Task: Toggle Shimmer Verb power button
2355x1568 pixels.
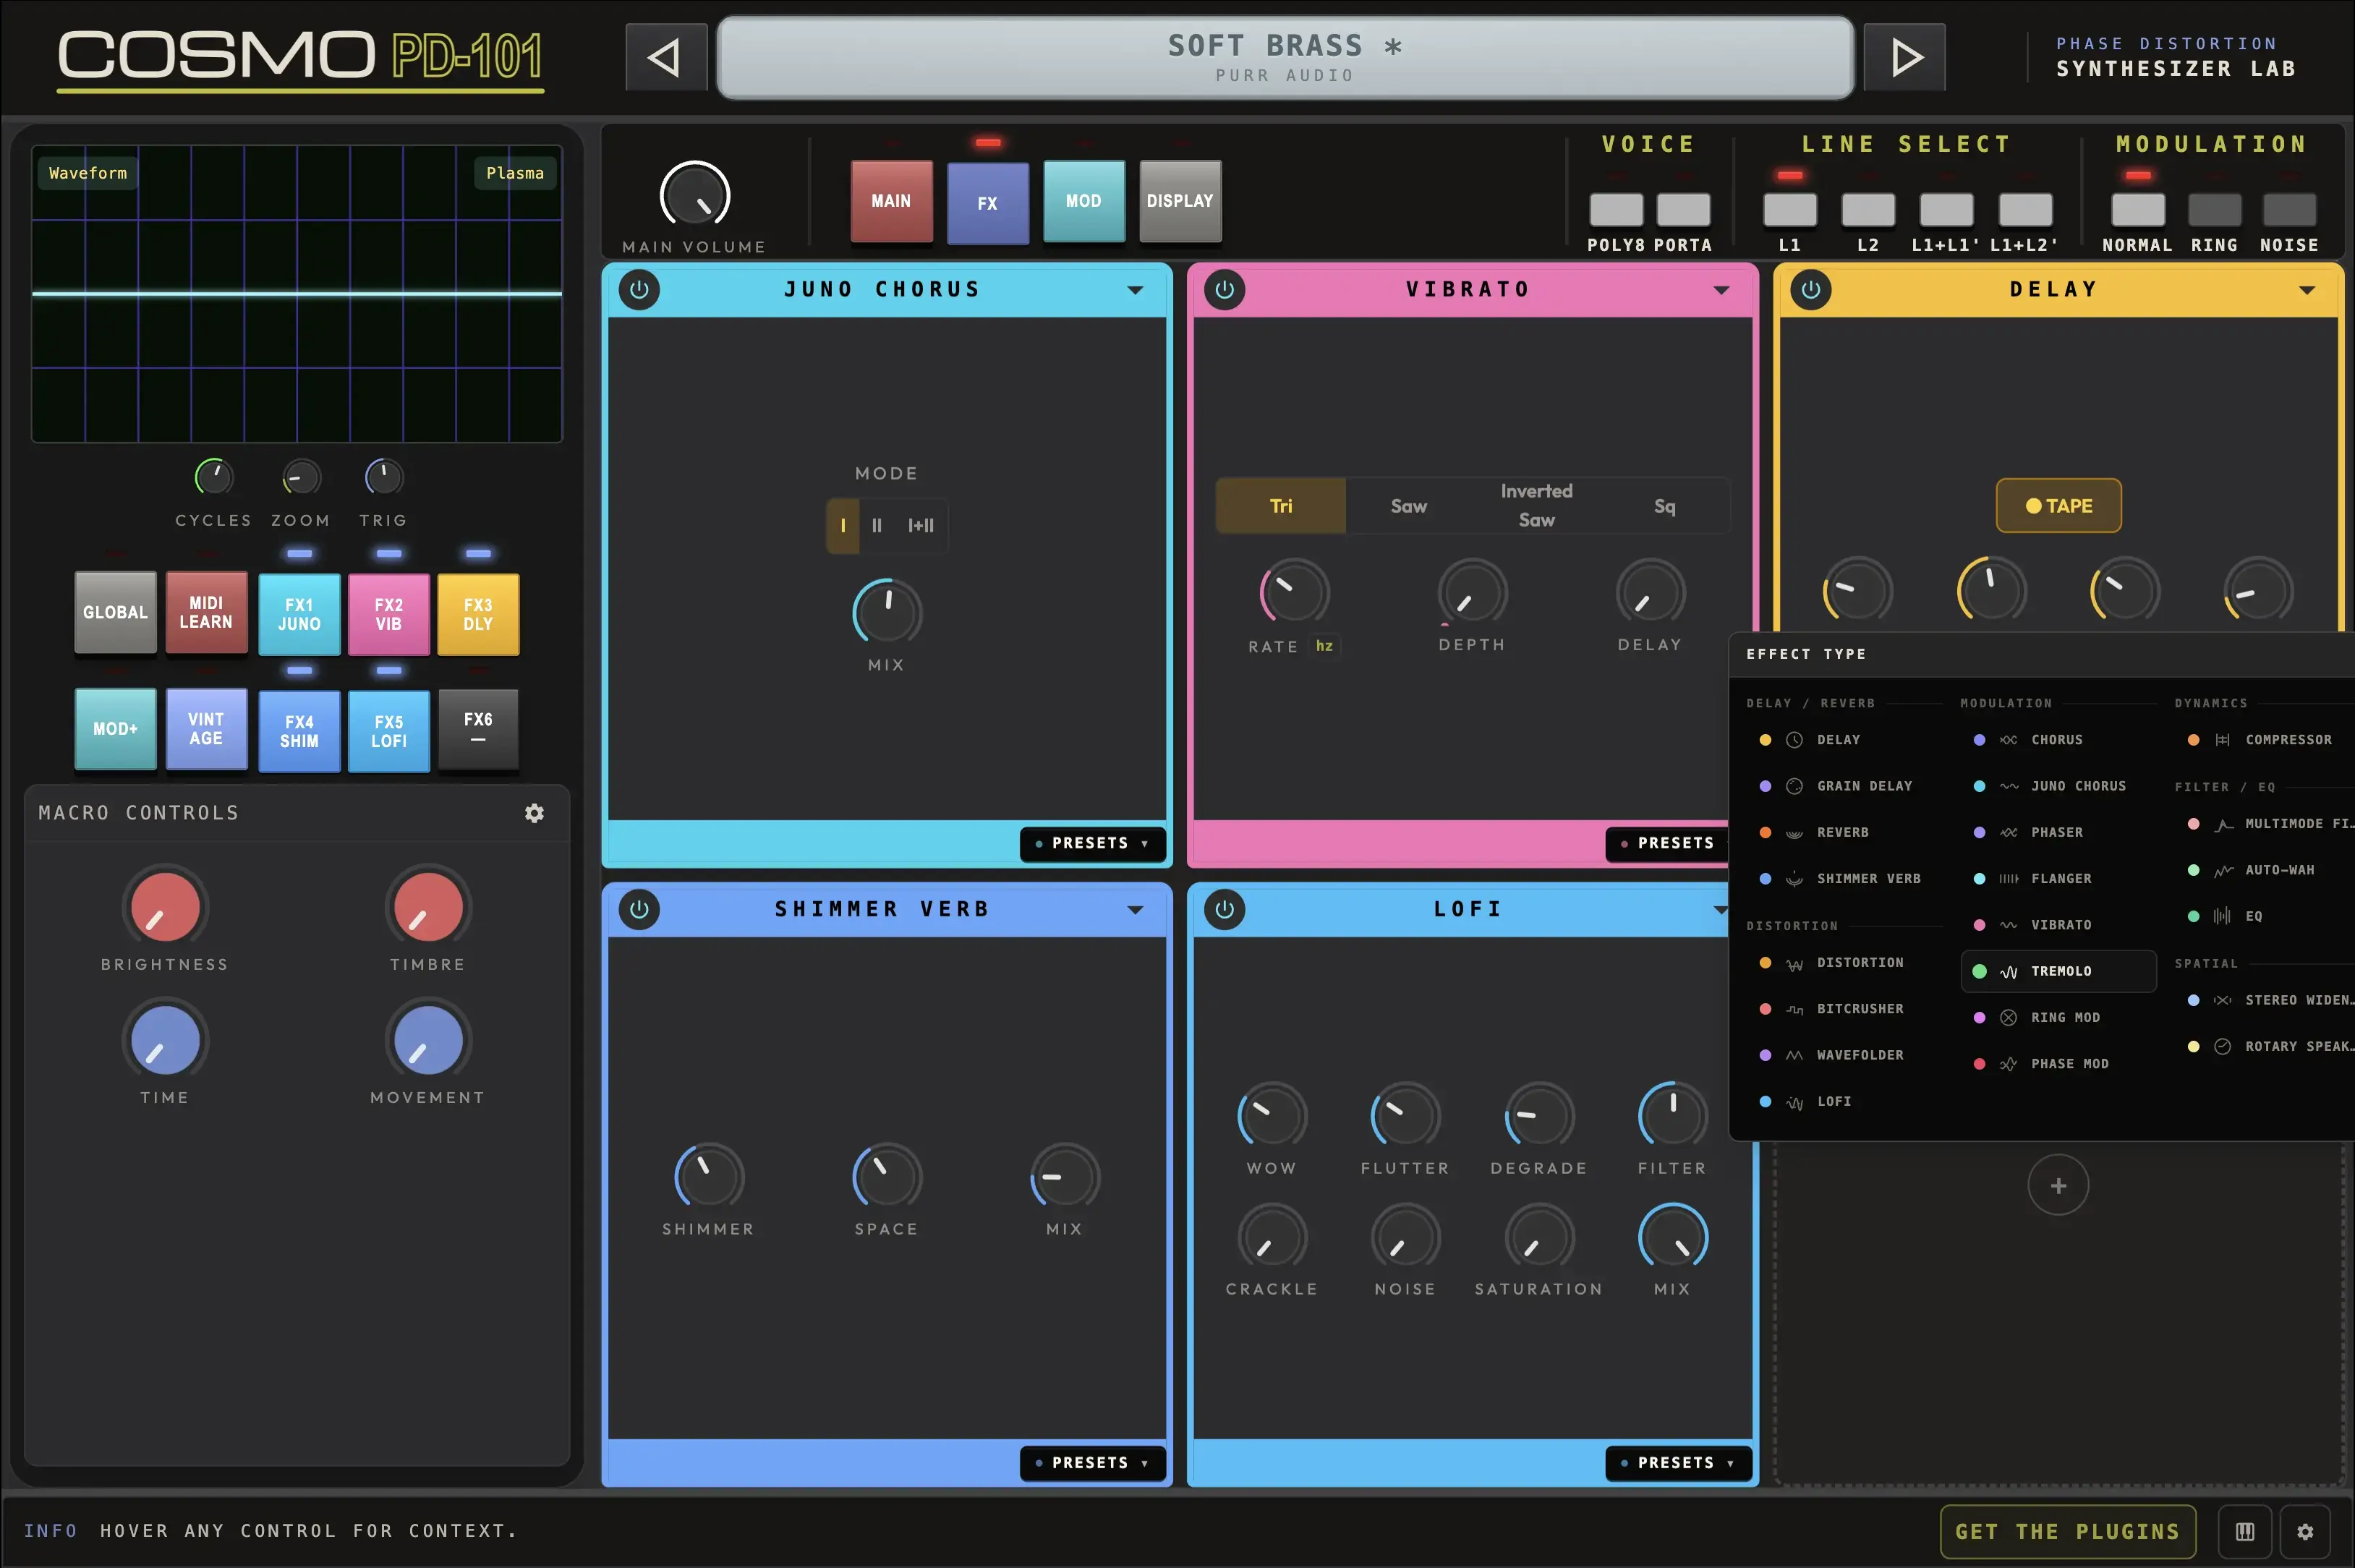Action: [x=639, y=909]
